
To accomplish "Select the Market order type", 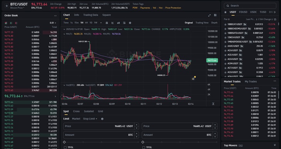I will click(76, 119).
